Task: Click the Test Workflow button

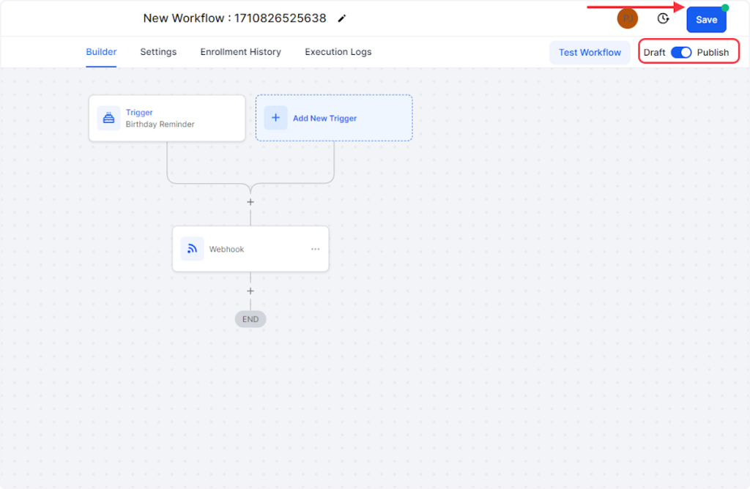Action: 590,53
